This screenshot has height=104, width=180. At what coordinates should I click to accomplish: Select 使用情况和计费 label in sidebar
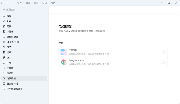tap(15, 89)
